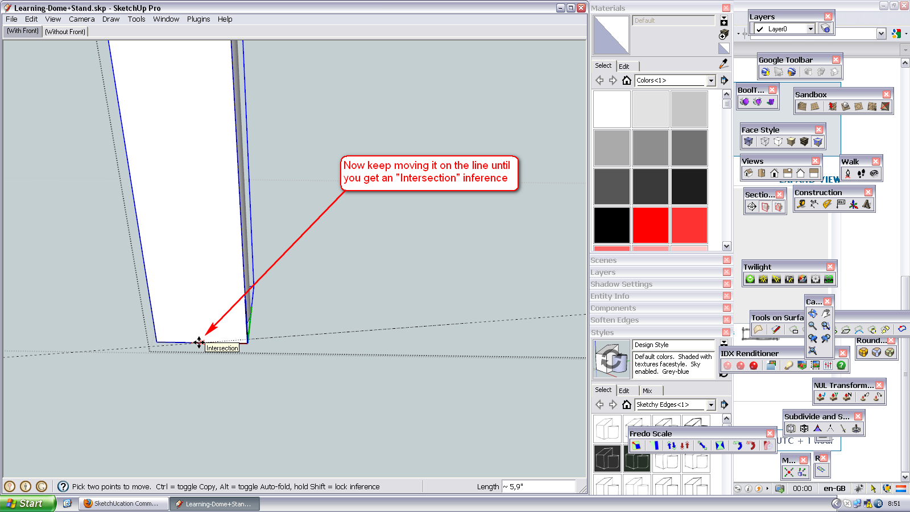Open the Camera menu

(82, 19)
